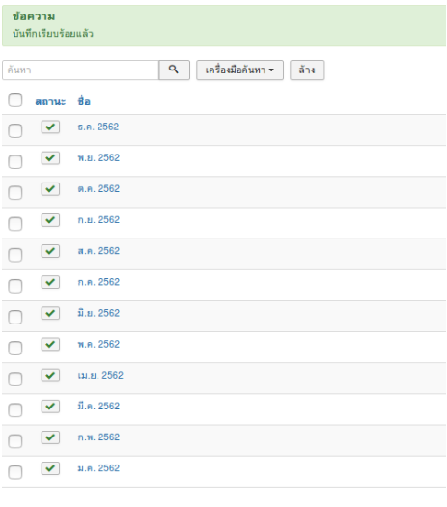This screenshot has width=447, height=507.
Task: Click the ล้าง clear button
Action: click(x=307, y=70)
